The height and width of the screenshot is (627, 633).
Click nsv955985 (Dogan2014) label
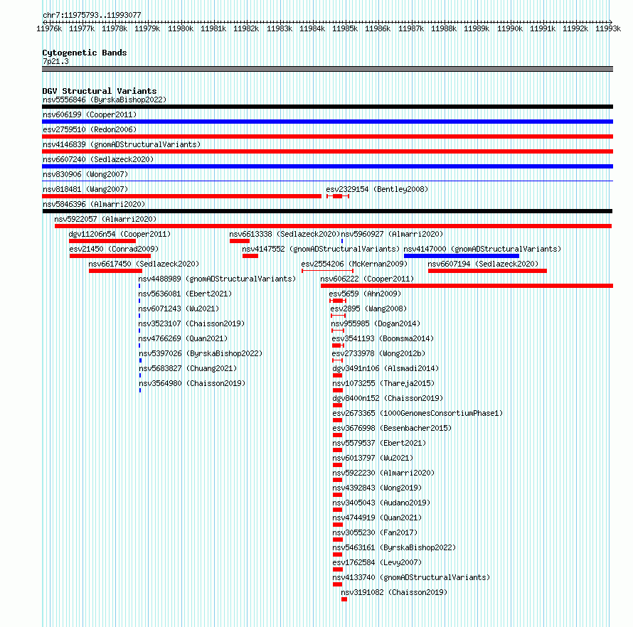coord(376,323)
